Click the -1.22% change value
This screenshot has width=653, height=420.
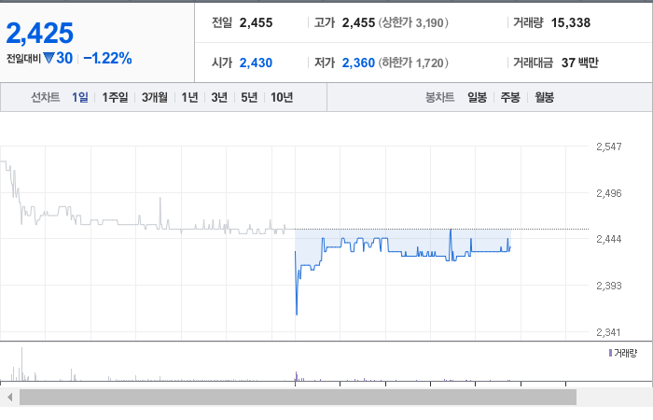click(107, 58)
